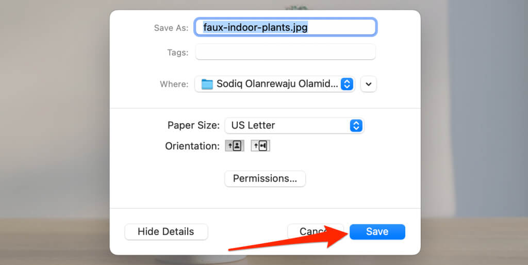Select the landscape orientation icon
The height and width of the screenshot is (265, 528).
click(260, 146)
